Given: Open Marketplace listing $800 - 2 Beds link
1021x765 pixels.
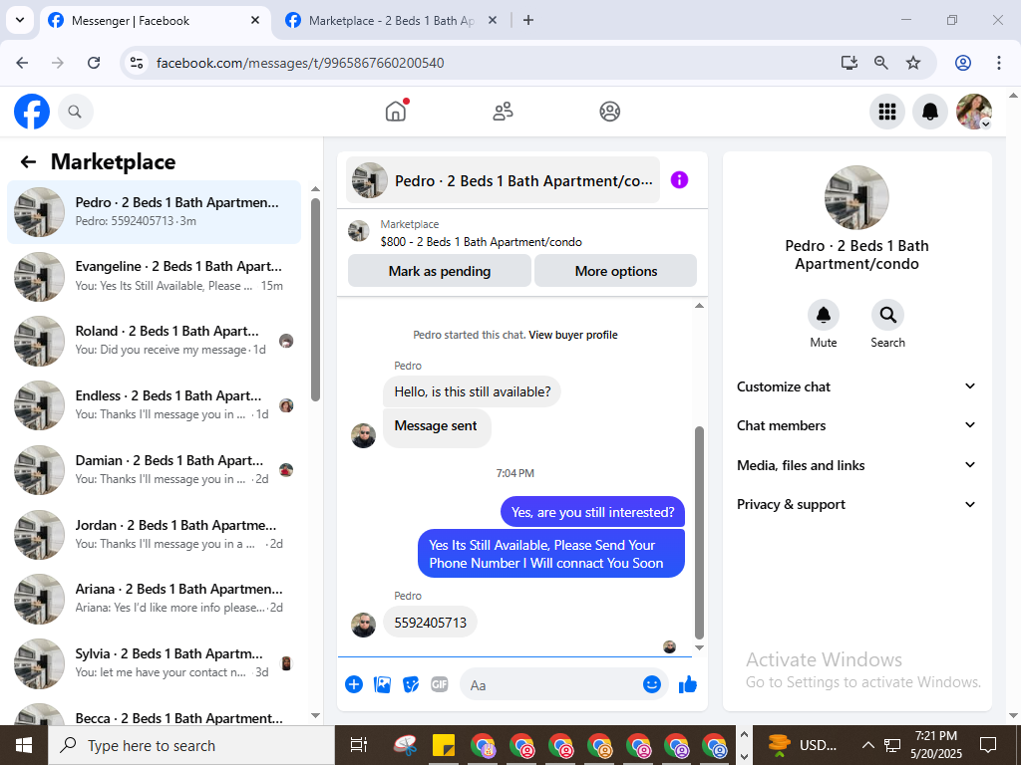Looking at the screenshot, I should (x=482, y=242).
